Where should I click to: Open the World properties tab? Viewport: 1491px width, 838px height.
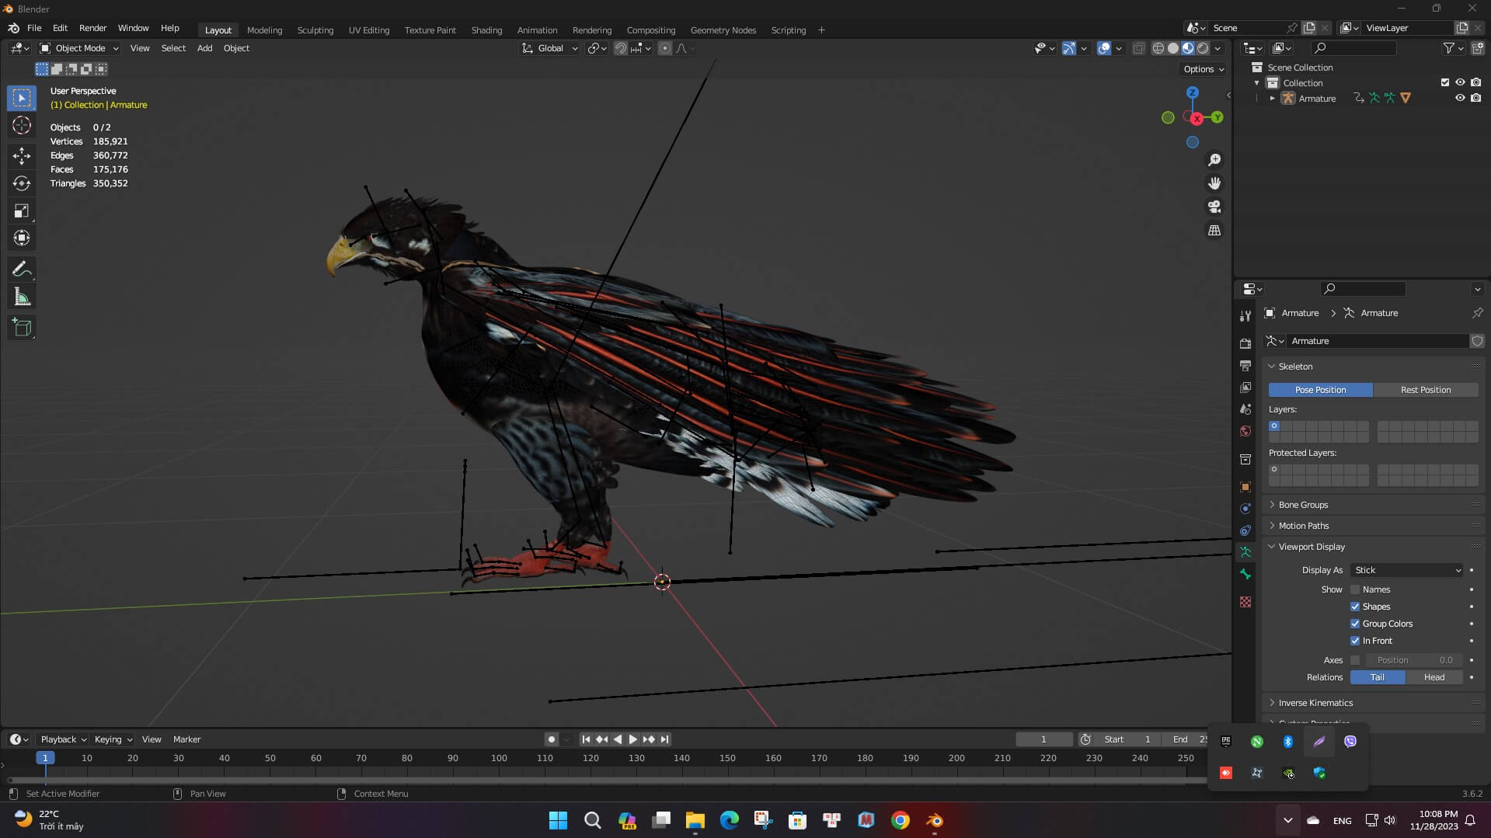(x=1245, y=431)
